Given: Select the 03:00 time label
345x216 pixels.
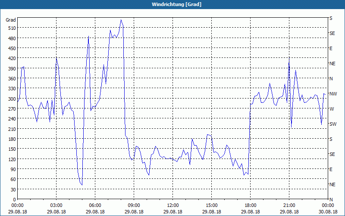Looking at the screenshot, I should [x=56, y=206].
